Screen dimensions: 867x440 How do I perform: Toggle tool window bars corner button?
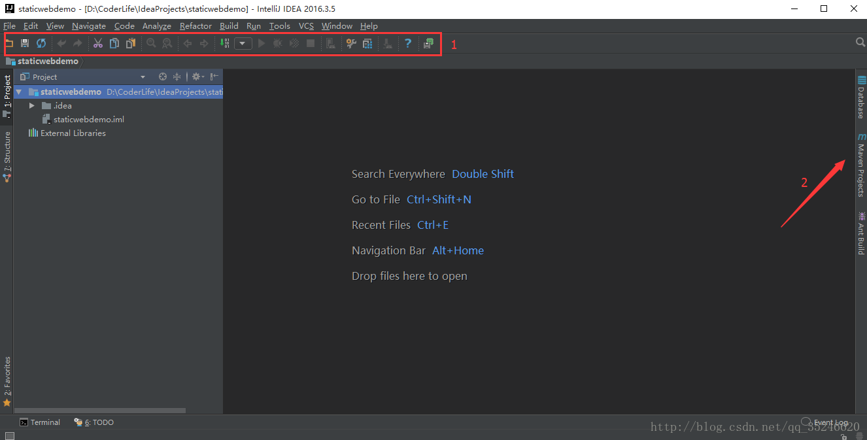click(9, 435)
